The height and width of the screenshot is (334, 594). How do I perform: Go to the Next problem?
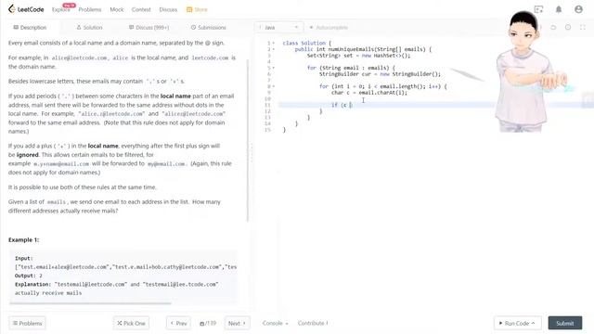[x=238, y=323]
